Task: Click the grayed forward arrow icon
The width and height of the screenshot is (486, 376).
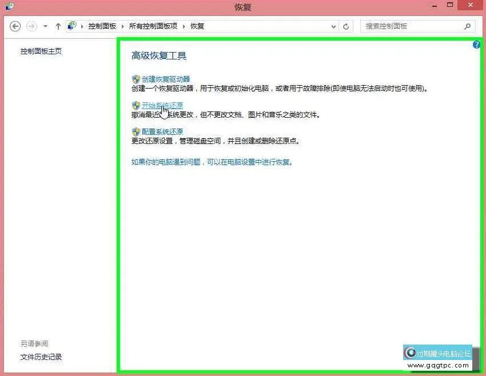Action: tap(31, 26)
